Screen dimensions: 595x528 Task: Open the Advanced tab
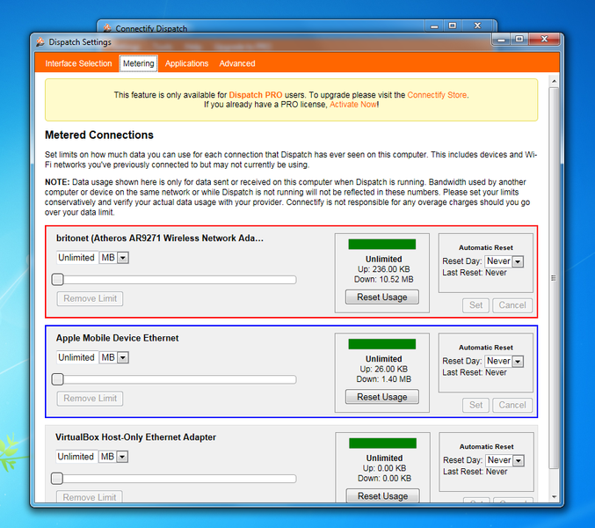(237, 63)
